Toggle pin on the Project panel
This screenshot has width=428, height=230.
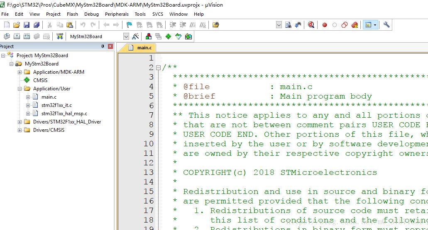pos(103,46)
